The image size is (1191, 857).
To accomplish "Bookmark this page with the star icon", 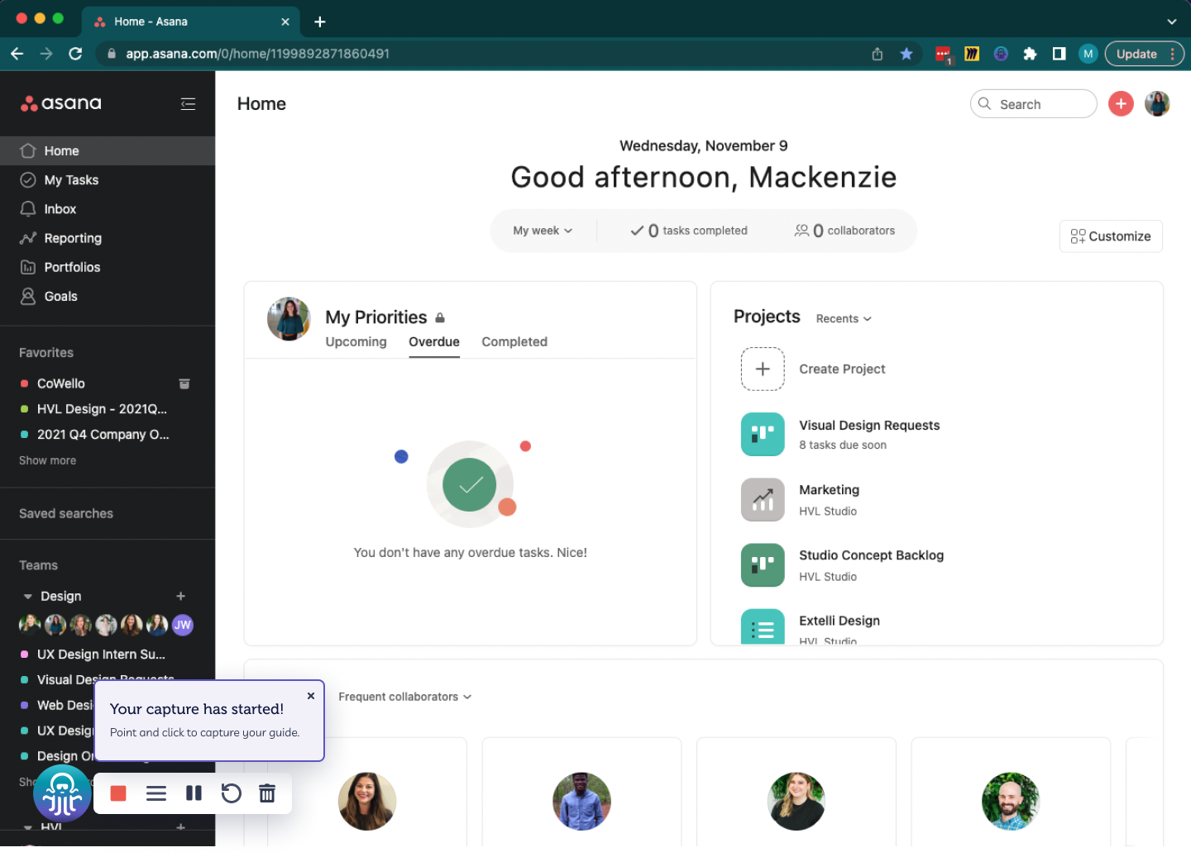I will point(906,54).
